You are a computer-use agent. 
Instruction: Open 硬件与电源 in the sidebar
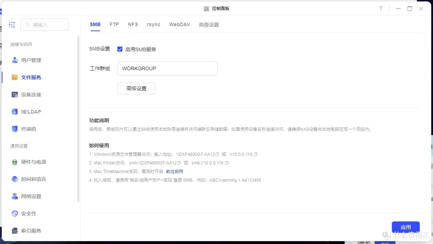[33, 162]
